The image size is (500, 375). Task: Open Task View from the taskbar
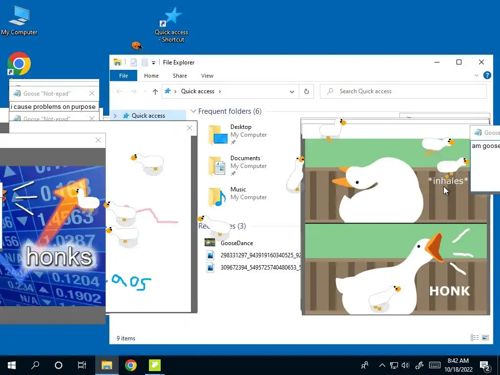point(82,365)
